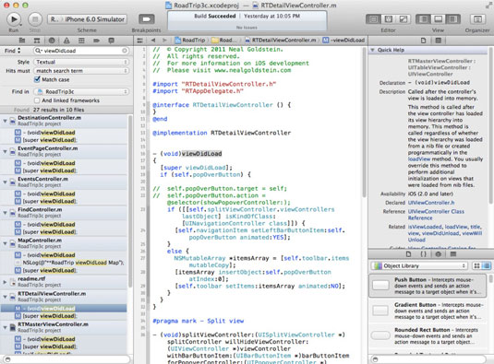Click the Run button
Screen dimensions: 494x364
click(14, 19)
